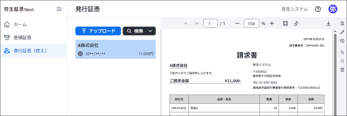Click the 検索 search button

pyautogui.click(x=135, y=31)
